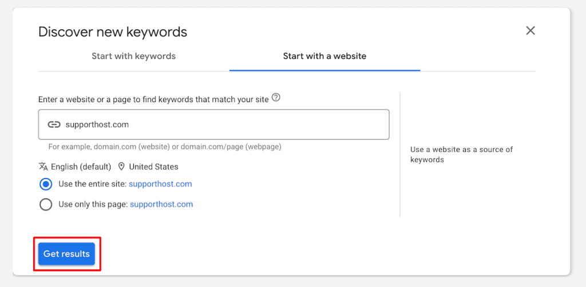Click 'Use a website as a source of keywords' text

click(462, 155)
